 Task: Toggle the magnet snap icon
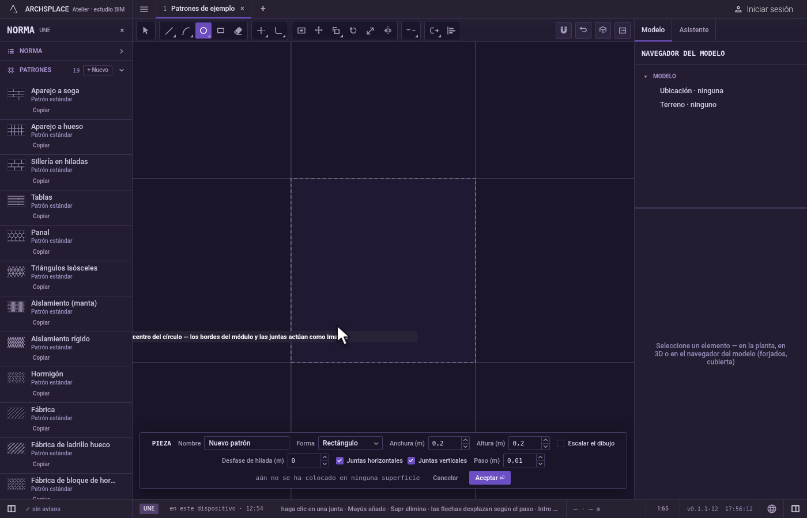[x=564, y=30]
